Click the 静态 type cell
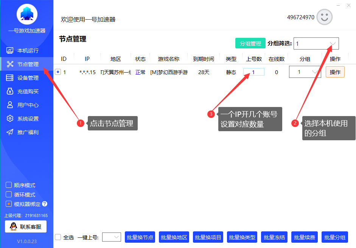This screenshot has width=356, height=248. point(231,72)
